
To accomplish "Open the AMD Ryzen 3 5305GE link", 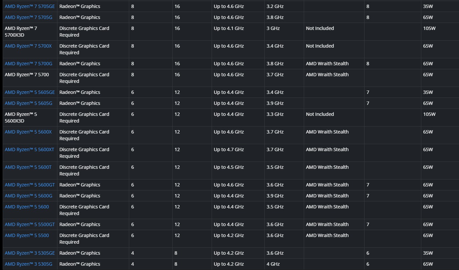I will click(29, 253).
